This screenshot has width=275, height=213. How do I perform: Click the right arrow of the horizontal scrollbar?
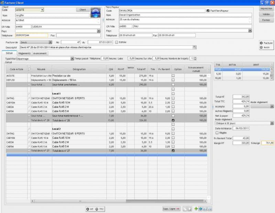pos(205,201)
